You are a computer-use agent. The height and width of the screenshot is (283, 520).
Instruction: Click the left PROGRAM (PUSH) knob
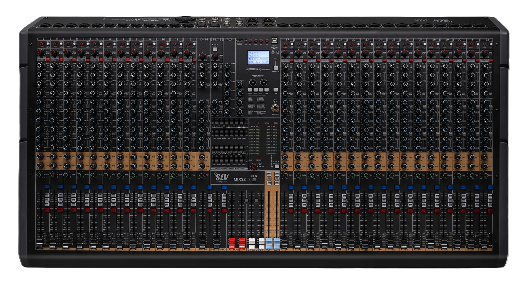pos(253,82)
